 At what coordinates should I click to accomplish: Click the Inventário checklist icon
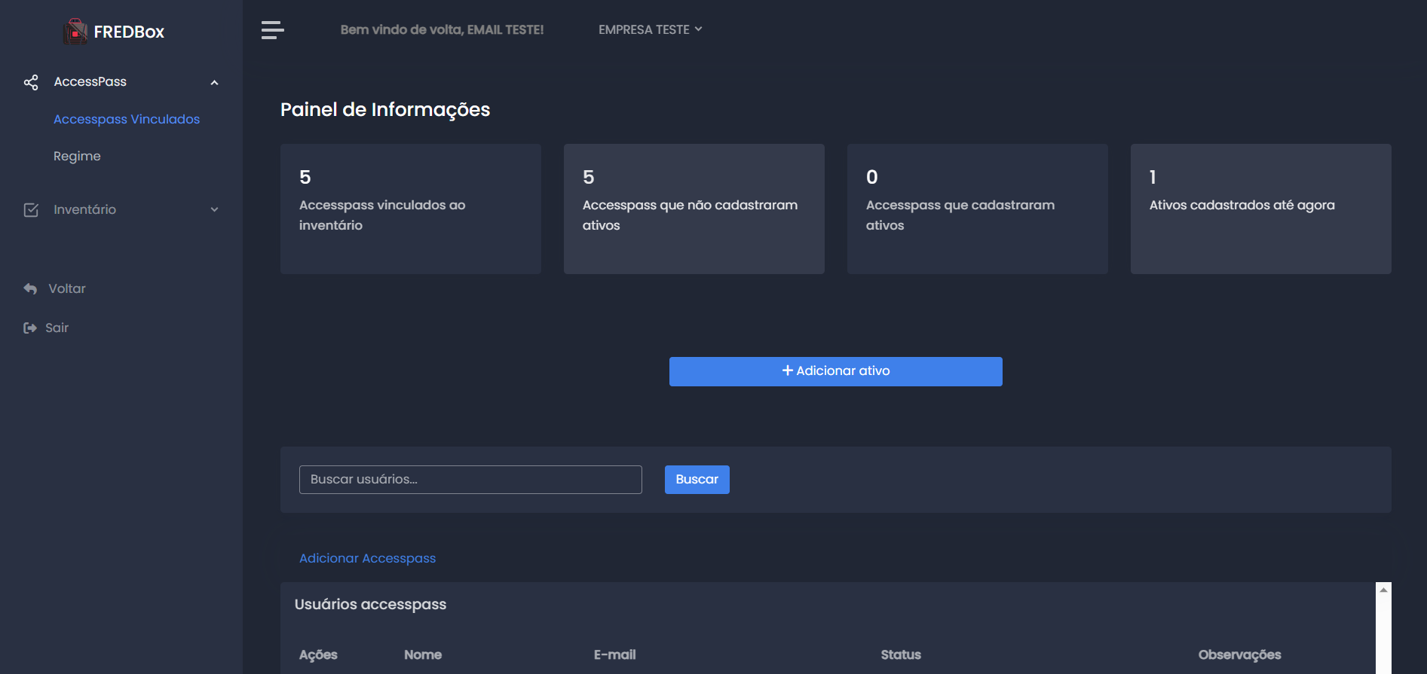tap(31, 210)
